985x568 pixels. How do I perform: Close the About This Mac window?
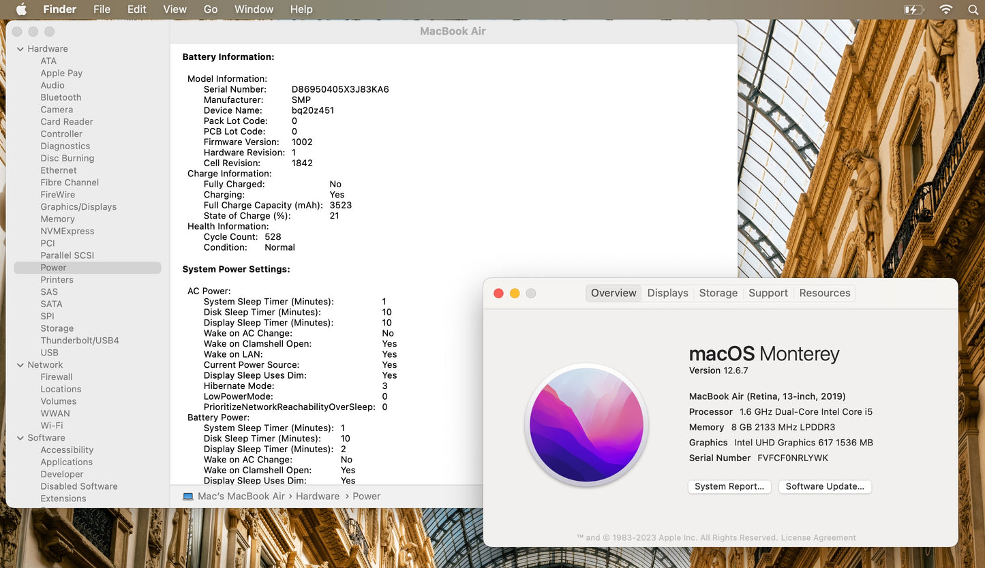[x=498, y=293]
